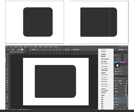The height and width of the screenshot is (112, 134).
Task: Click the foreground color swatch in toolbox
Action: point(7,103)
